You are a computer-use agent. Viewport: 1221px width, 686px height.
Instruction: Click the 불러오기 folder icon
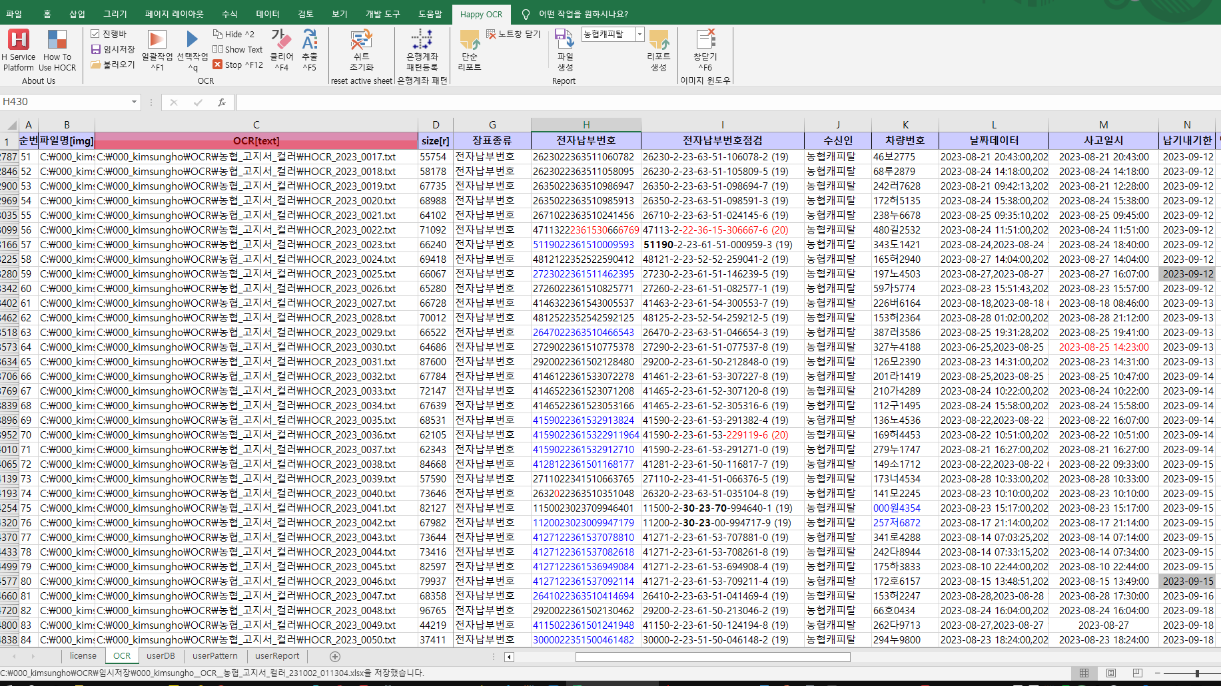95,65
